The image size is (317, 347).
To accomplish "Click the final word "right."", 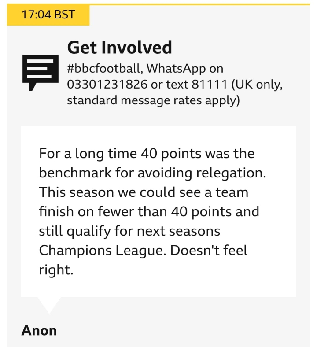I will pyautogui.click(x=56, y=270).
